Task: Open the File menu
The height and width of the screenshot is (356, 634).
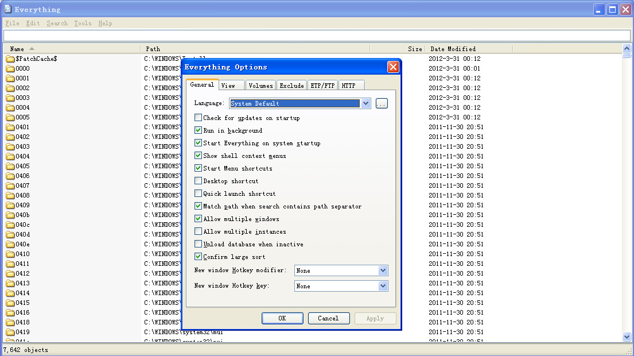Action: point(12,23)
